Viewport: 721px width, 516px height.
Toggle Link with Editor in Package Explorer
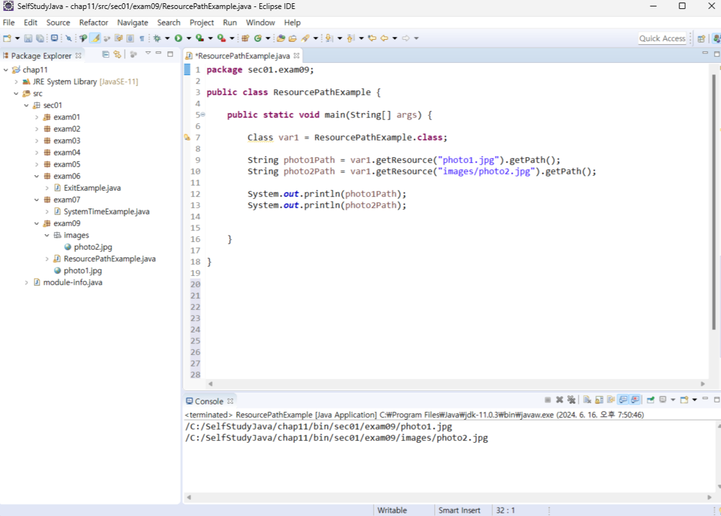coord(117,55)
